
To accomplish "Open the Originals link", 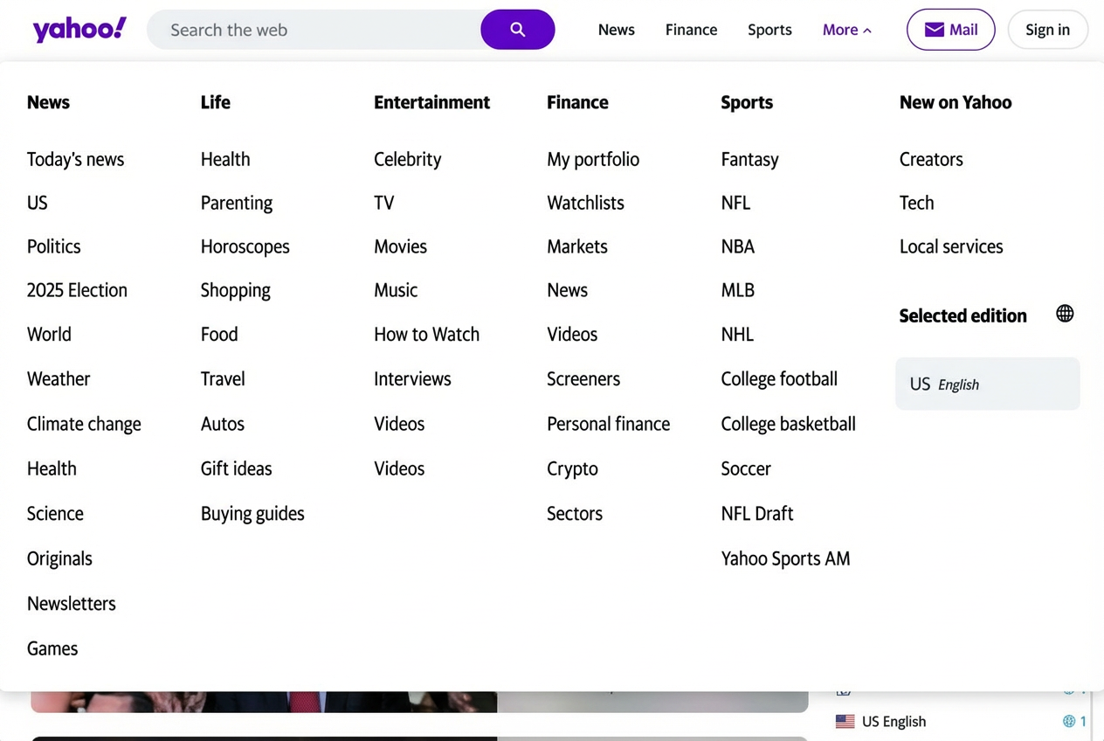I will click(59, 558).
